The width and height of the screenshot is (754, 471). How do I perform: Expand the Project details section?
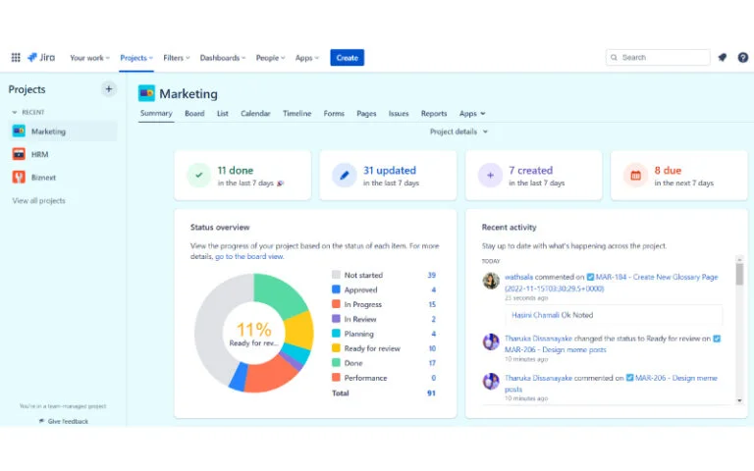tap(458, 131)
